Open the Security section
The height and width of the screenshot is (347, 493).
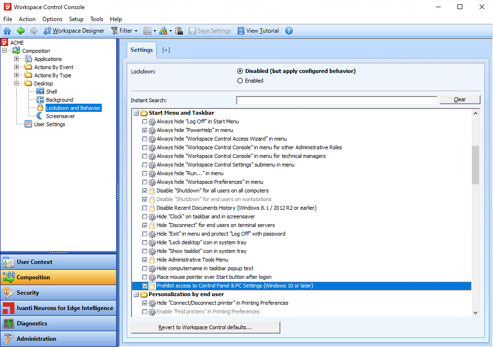[59, 293]
